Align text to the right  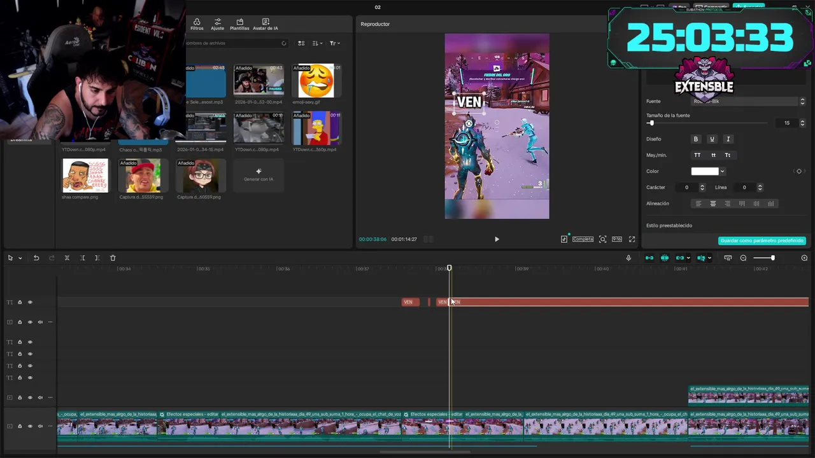point(728,204)
